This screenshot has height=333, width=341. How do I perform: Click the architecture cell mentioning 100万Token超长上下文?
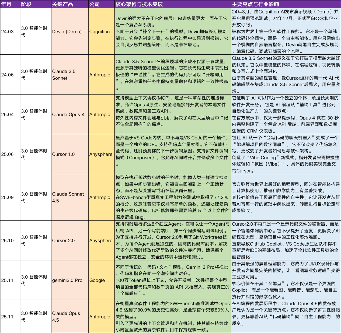(173, 280)
